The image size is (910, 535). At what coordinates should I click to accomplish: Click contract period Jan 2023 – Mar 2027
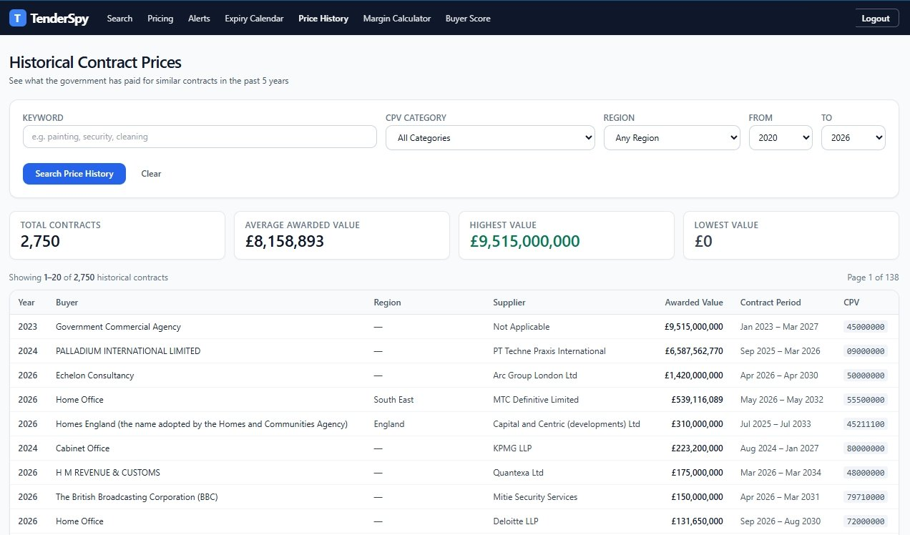pos(779,327)
